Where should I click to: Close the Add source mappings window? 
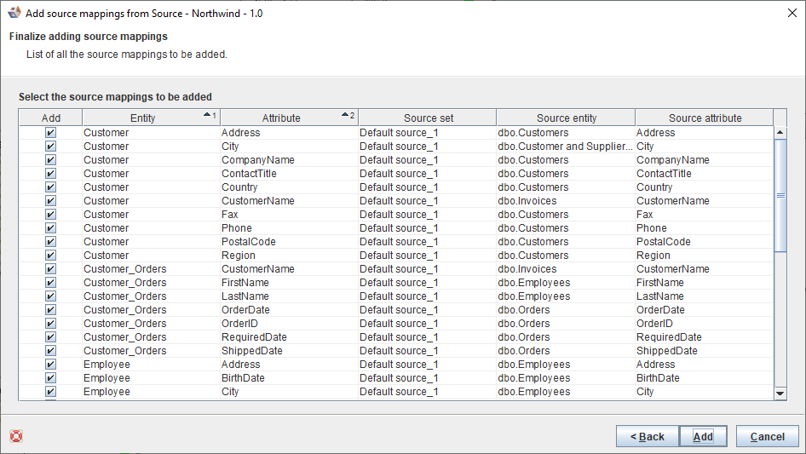(x=786, y=12)
